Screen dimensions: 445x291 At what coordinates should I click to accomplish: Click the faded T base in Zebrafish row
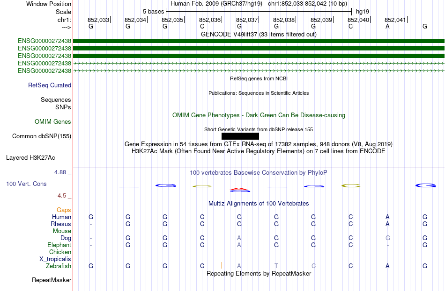(276, 266)
